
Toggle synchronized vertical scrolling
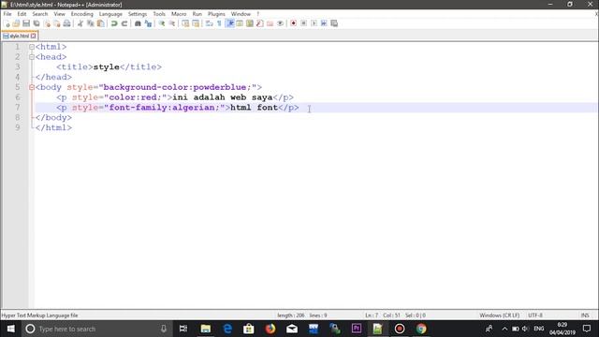pyautogui.click(x=185, y=23)
